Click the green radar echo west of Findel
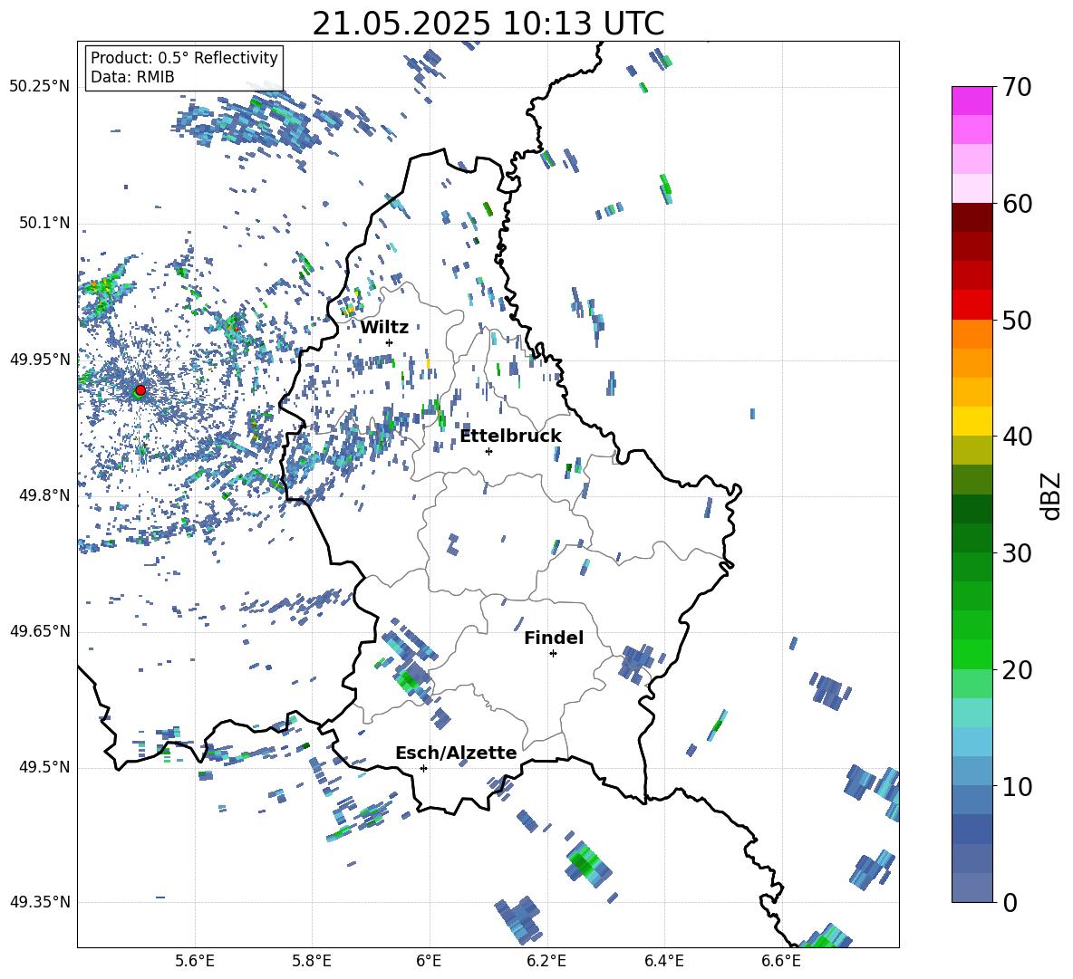Screen dimensions: 1073x979 (409, 679)
